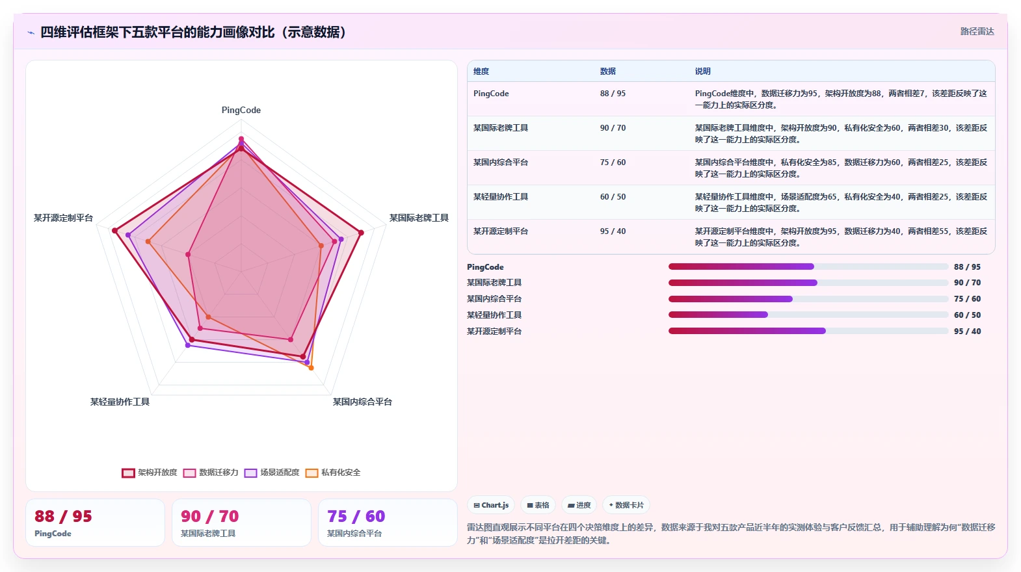The width and height of the screenshot is (1021, 572).
Task: Click the 88 / 95 table cell
Action: click(613, 94)
